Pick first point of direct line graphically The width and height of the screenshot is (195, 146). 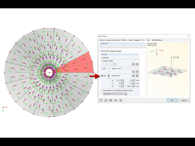coord(133,76)
